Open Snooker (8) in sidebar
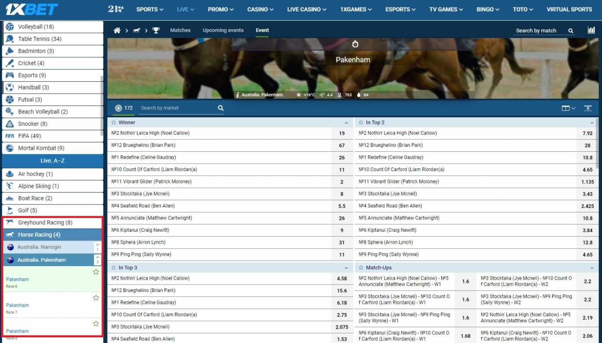 coord(52,124)
